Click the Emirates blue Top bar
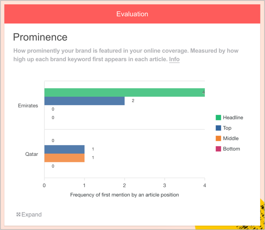The image size is (265, 230). click(x=84, y=101)
